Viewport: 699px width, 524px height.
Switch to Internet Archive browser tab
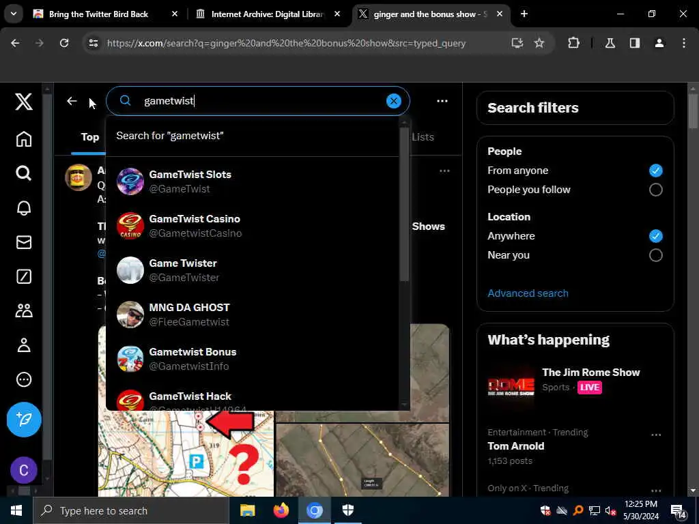[x=267, y=14]
